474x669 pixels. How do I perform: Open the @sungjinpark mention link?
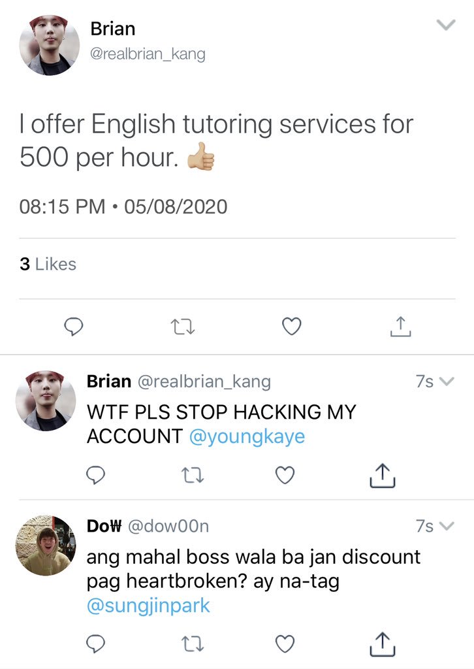point(148,606)
